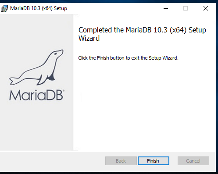Click the MariaDB sea lion logo

[x=36, y=67]
